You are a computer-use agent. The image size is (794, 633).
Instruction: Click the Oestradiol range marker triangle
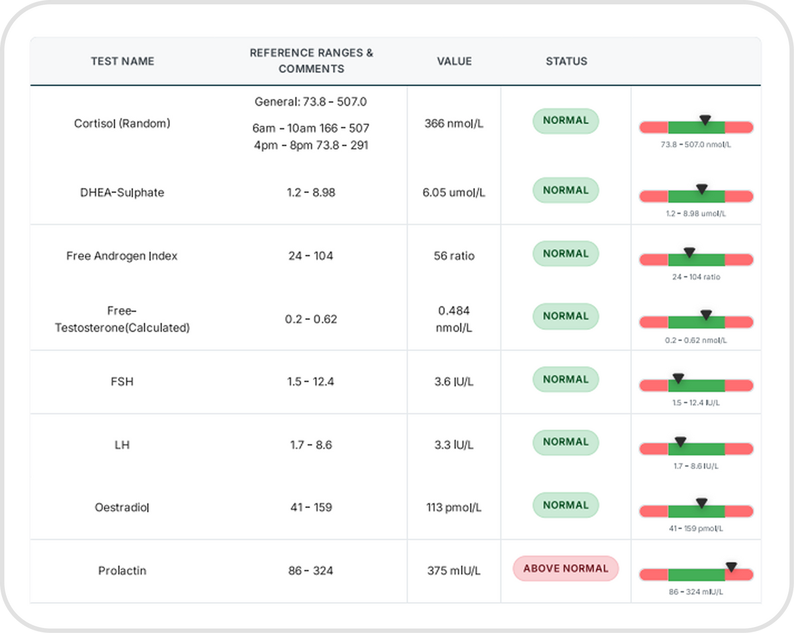pyautogui.click(x=702, y=503)
